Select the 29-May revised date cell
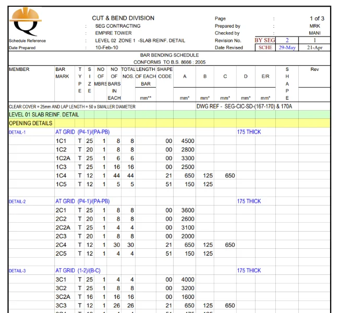 [x=287, y=47]
